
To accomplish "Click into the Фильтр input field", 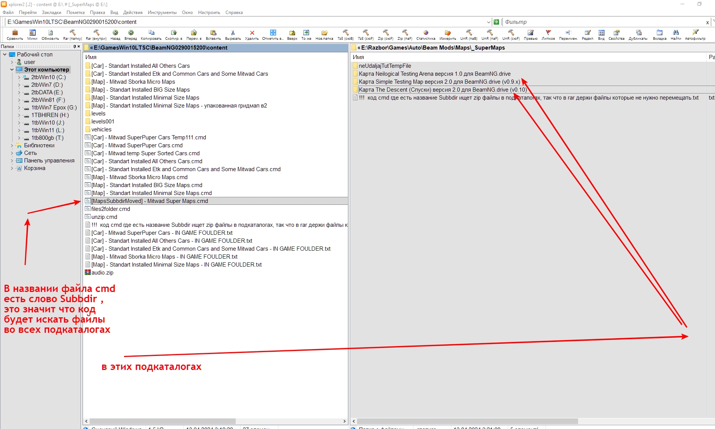I will click(x=604, y=22).
